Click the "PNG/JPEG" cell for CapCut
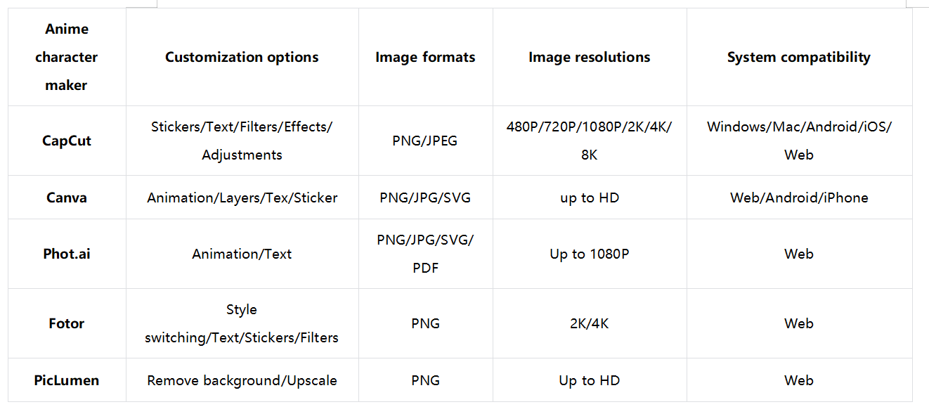The image size is (929, 414). pyautogui.click(x=425, y=141)
